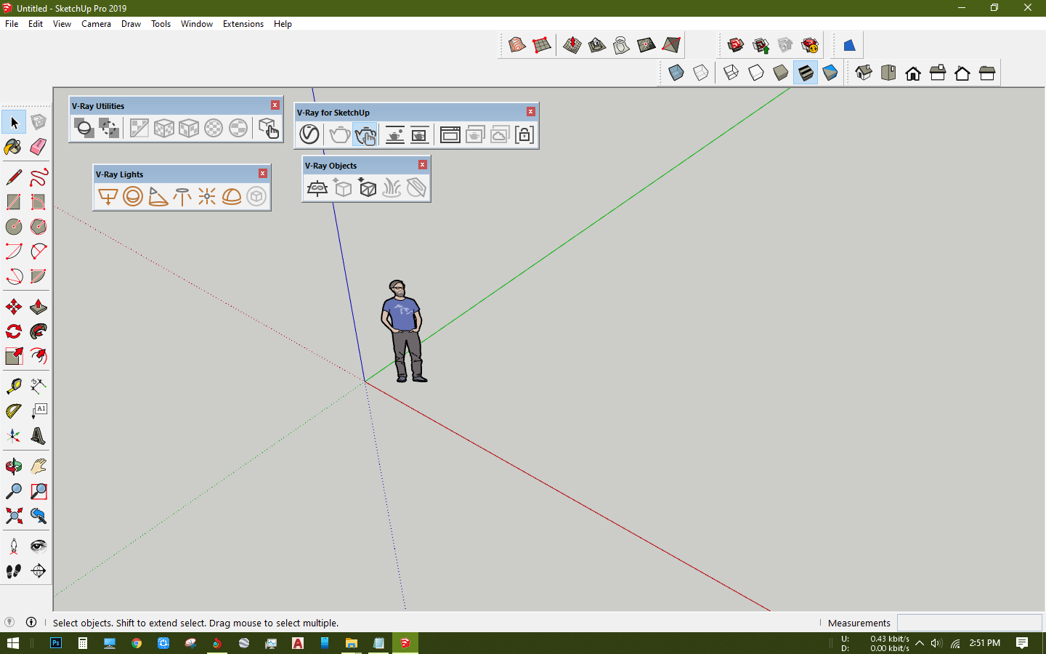Close the V-Ray Objects toolbar
The height and width of the screenshot is (654, 1046).
(423, 165)
